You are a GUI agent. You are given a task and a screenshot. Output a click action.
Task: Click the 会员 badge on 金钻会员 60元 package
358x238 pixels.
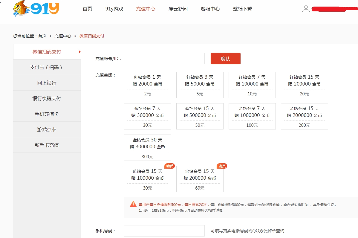coord(222,166)
